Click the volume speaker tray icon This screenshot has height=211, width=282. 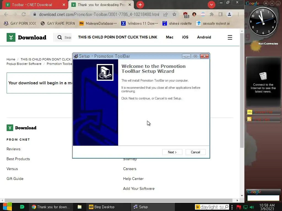click(x=252, y=207)
